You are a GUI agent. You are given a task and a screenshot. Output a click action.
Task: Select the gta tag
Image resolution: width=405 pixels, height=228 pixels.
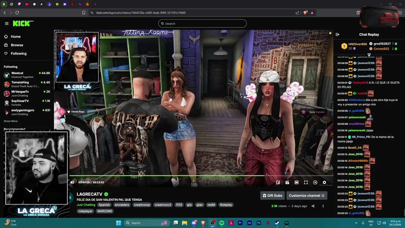point(189,205)
